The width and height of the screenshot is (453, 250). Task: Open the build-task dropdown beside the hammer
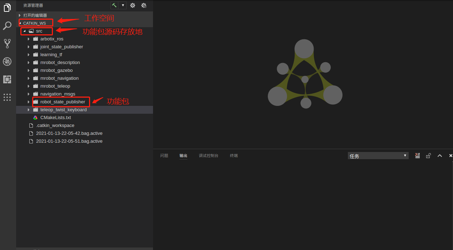point(123,5)
